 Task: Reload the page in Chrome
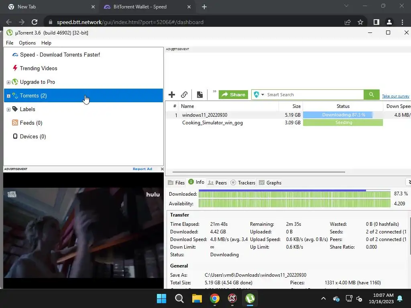[x=35, y=22]
